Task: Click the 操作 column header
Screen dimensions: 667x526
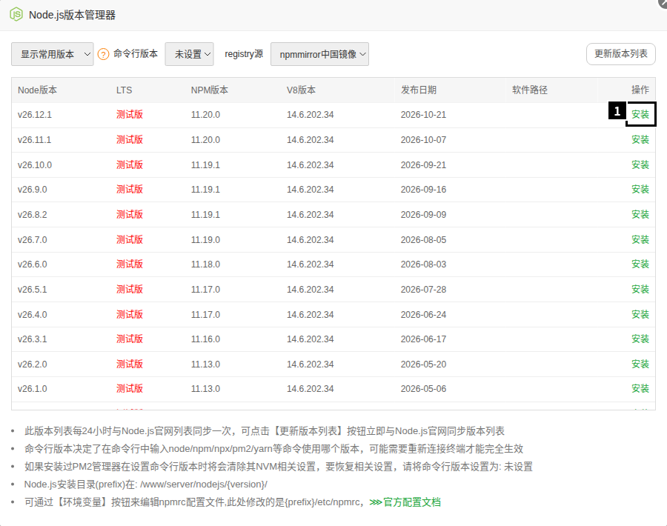Action: point(640,90)
